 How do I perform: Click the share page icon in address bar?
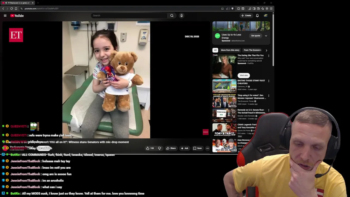pos(227,8)
